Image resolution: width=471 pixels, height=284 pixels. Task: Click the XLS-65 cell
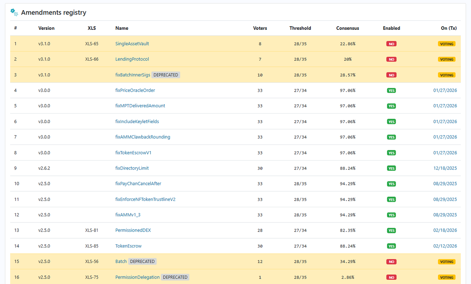[x=92, y=44]
